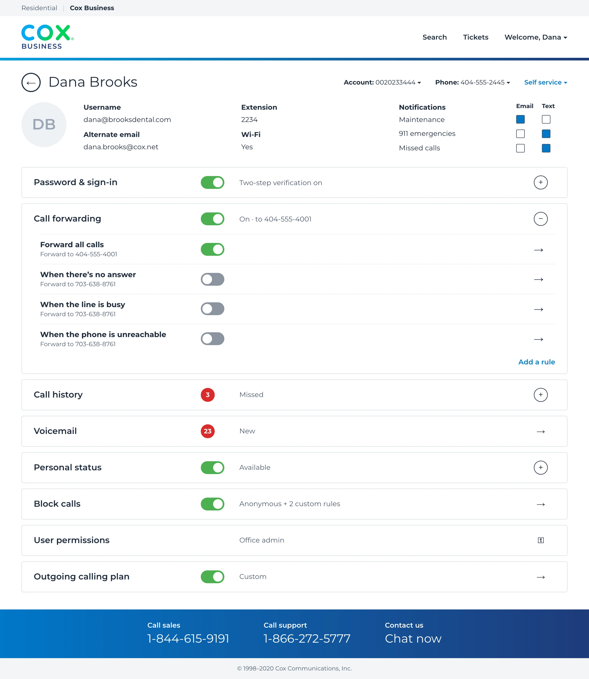Open the Phone 404-555-2445 dropdown
This screenshot has height=679, width=589.
[x=473, y=82]
